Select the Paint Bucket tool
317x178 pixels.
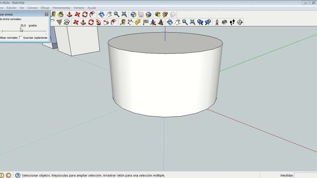coord(60,14)
